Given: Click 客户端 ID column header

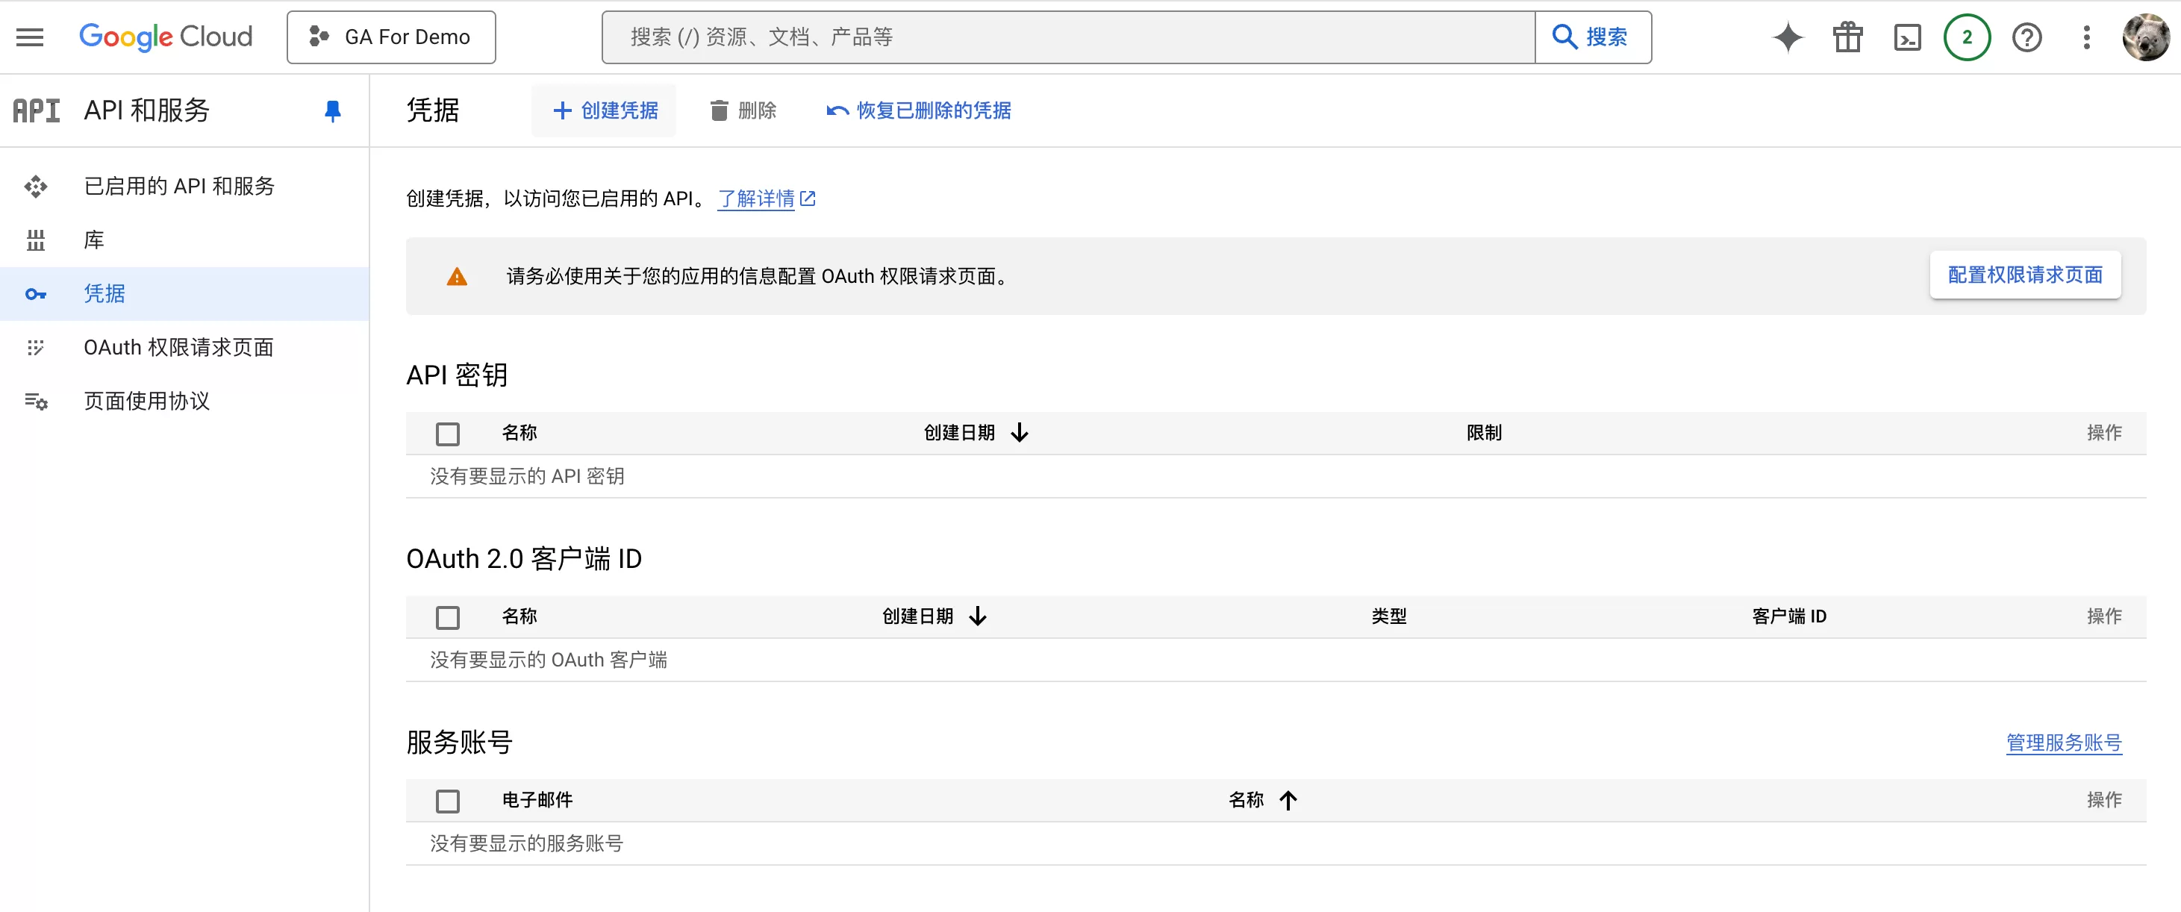Looking at the screenshot, I should [1790, 616].
